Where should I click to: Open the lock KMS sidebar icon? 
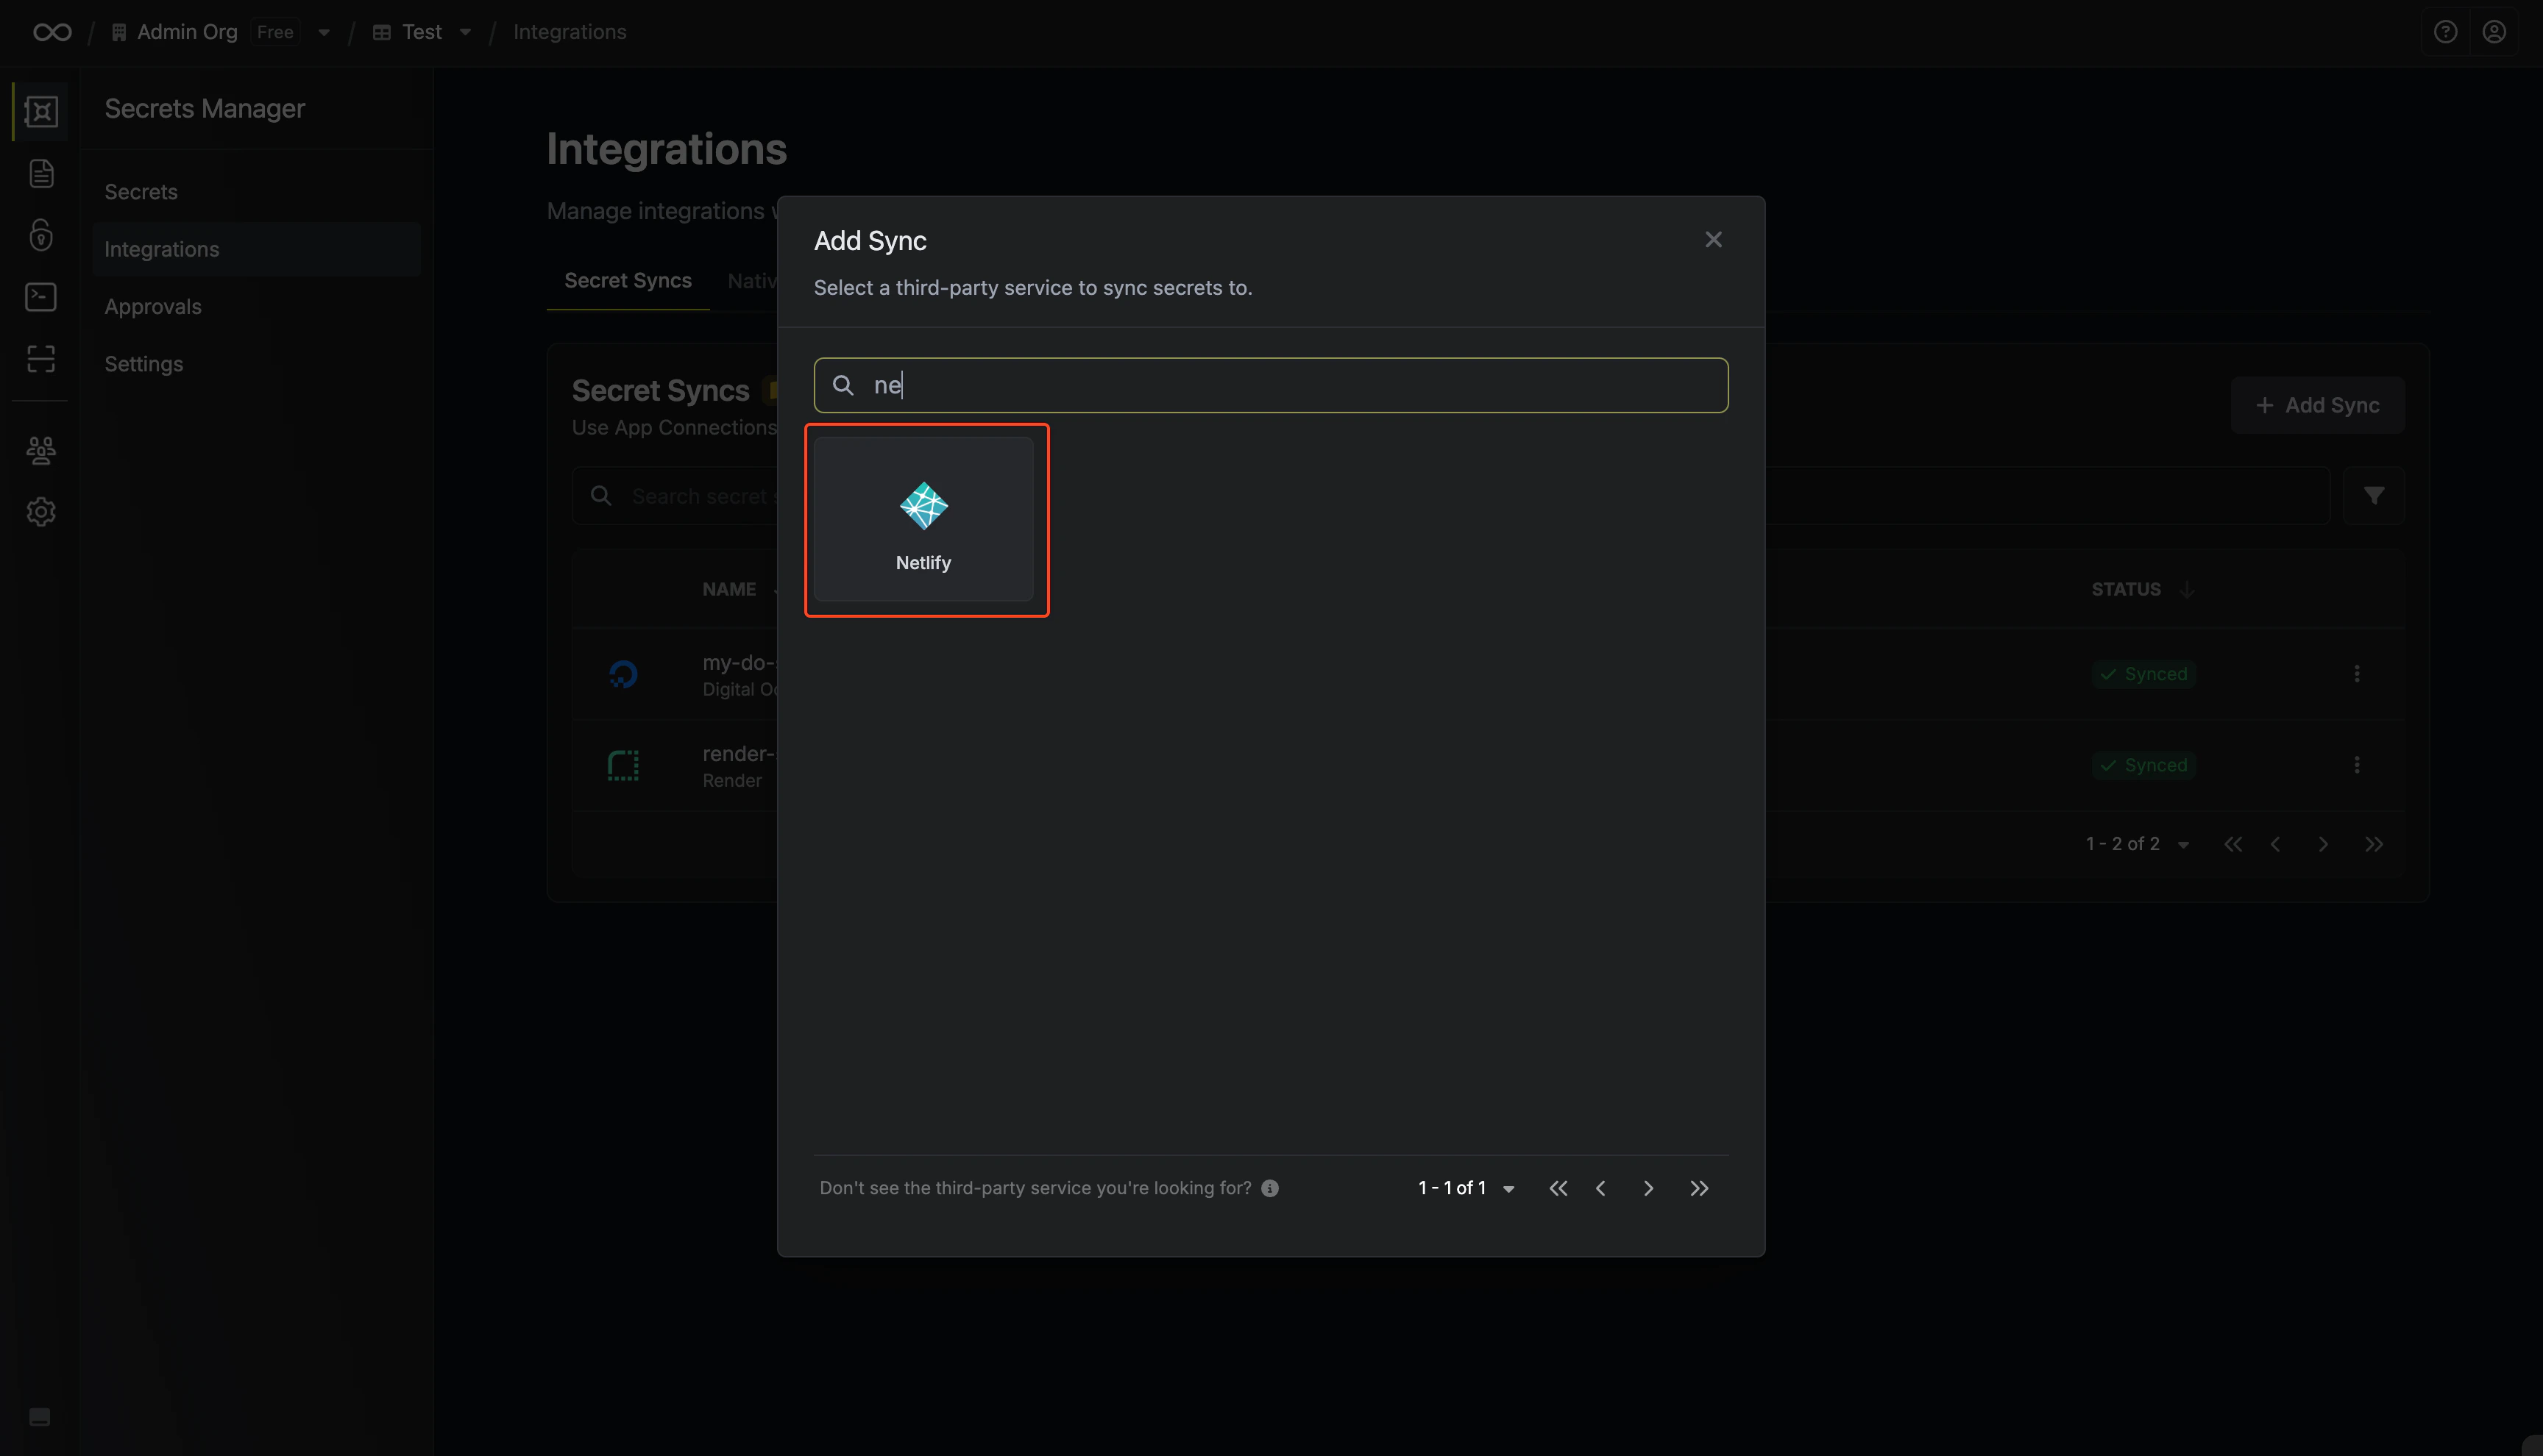pyautogui.click(x=41, y=235)
